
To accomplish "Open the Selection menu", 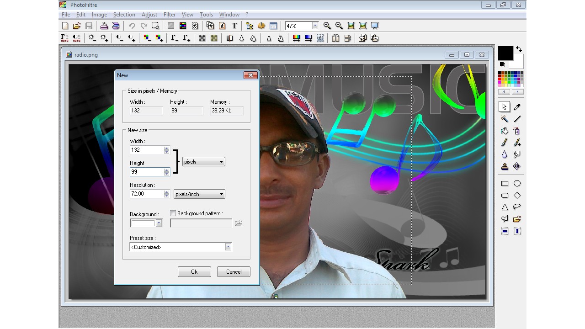I will [x=124, y=15].
